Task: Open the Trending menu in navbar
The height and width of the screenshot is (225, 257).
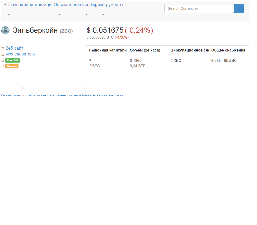Action: coord(89,5)
